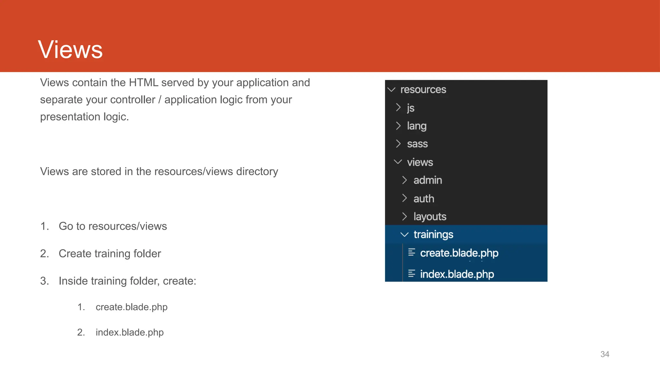Select views folder label in tree
Screen dimensions: 660x371
pos(420,162)
